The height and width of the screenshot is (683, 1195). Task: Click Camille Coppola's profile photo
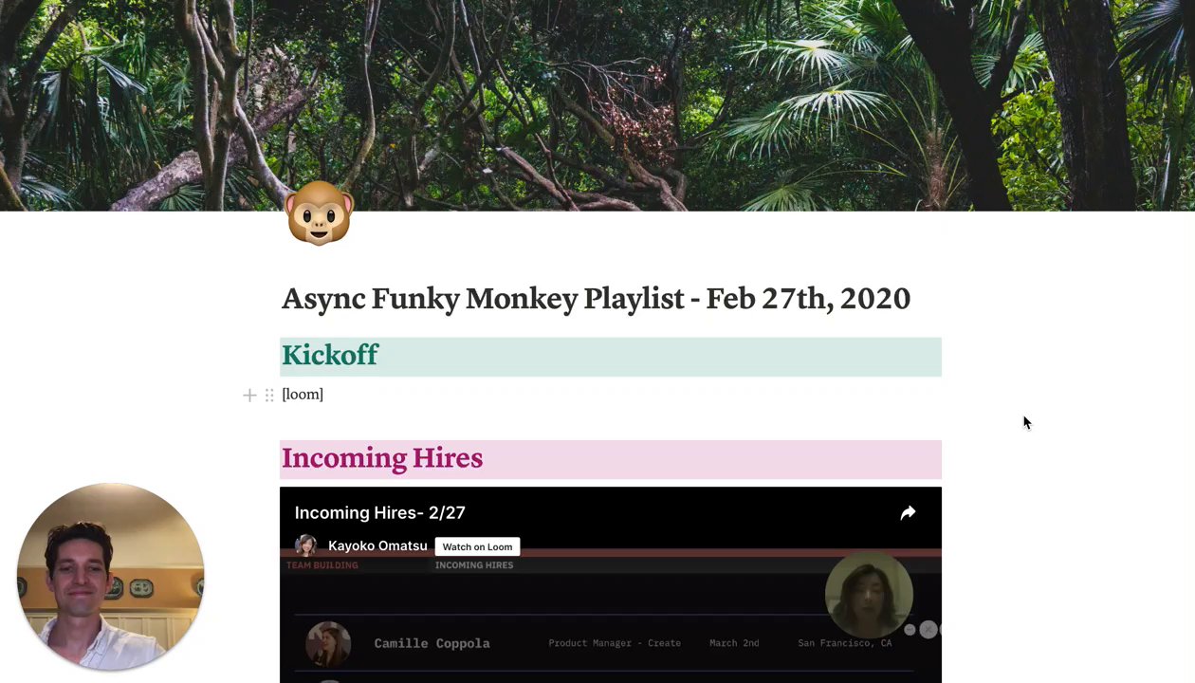pos(328,643)
